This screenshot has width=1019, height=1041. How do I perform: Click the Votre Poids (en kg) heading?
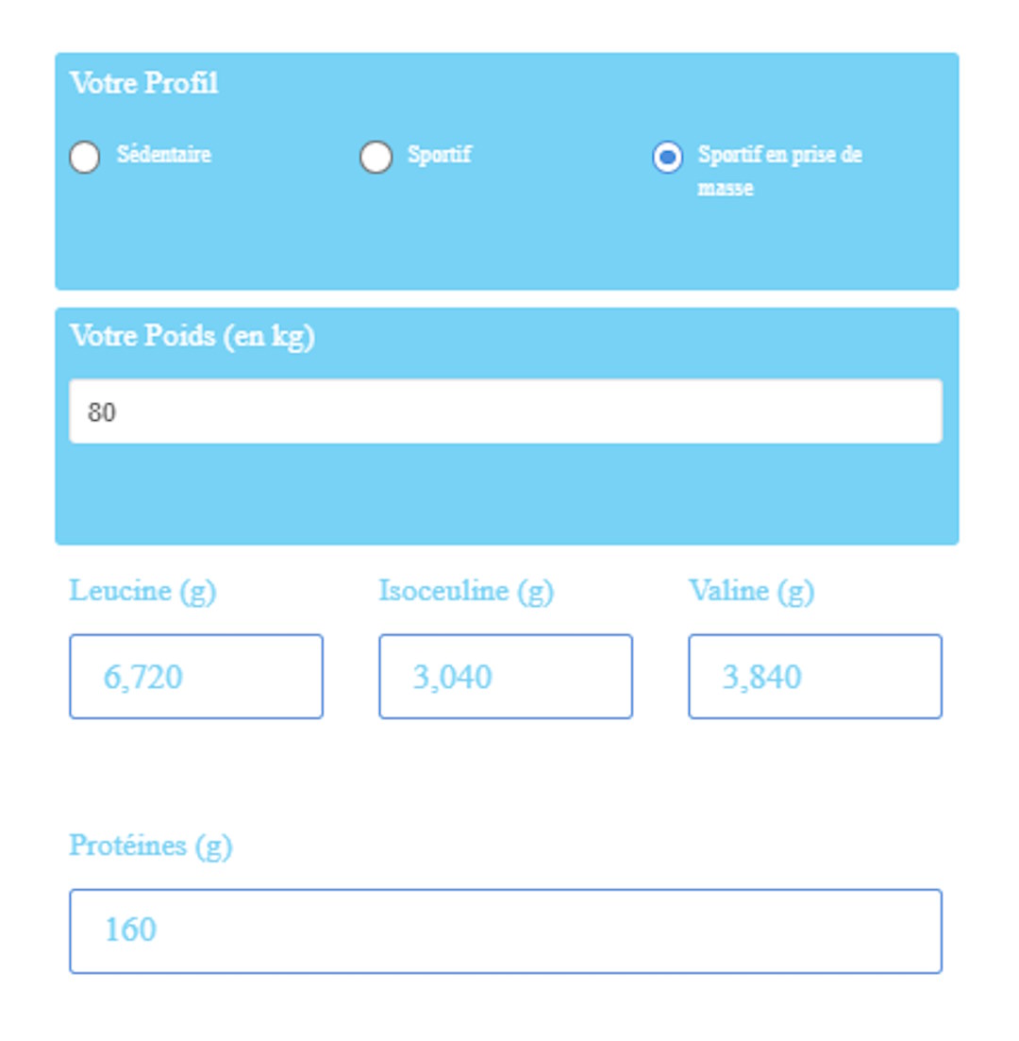click(192, 337)
